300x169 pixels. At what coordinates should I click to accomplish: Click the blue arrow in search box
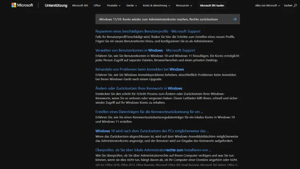[x=235, y=19]
